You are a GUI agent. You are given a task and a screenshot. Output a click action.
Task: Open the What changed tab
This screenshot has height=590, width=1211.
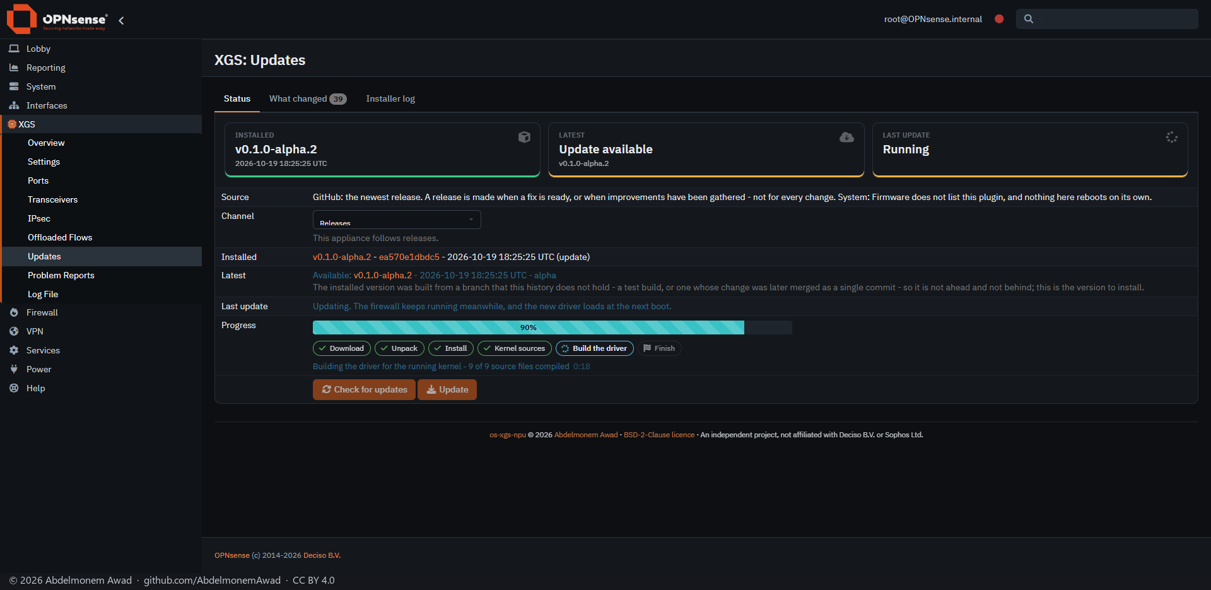(308, 98)
